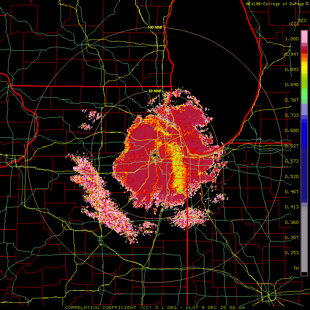This screenshot has height=310, width=310.
Task: Select the 1.000 legend value
Action: [x=292, y=39]
